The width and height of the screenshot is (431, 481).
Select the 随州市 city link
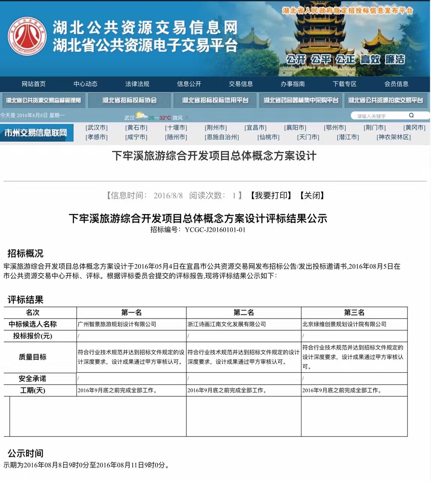(x=176, y=137)
